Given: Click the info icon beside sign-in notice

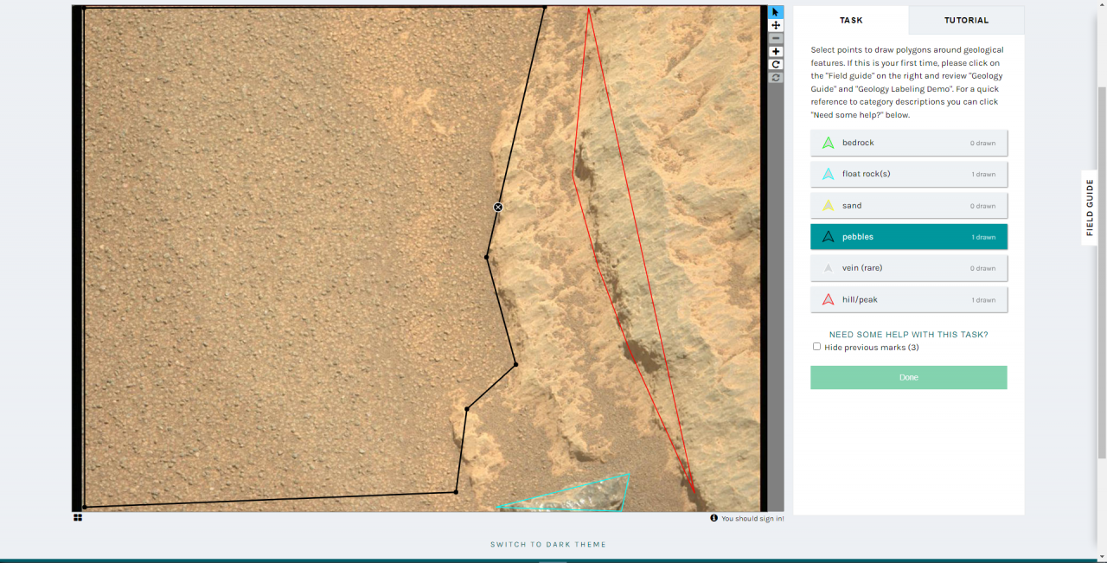Looking at the screenshot, I should pyautogui.click(x=714, y=518).
